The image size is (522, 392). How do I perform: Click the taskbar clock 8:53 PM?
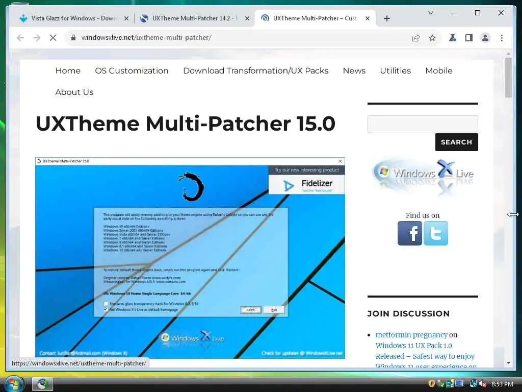click(x=502, y=384)
